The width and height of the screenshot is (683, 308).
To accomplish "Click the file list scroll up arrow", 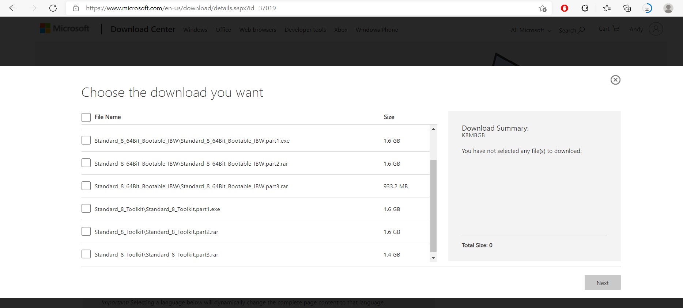I will 433,129.
